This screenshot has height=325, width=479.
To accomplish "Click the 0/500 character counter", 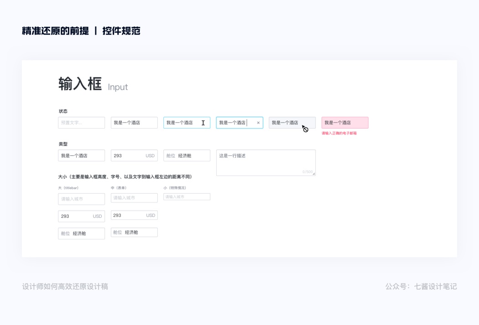I will [307, 172].
